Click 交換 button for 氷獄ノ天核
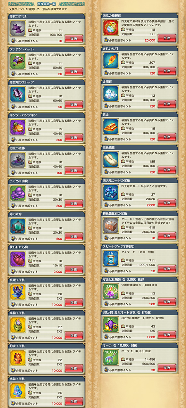Viewport: 186px width, 408px height. pos(74,401)
